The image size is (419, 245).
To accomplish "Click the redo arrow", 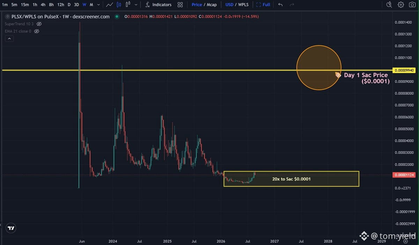I will click(292, 5).
